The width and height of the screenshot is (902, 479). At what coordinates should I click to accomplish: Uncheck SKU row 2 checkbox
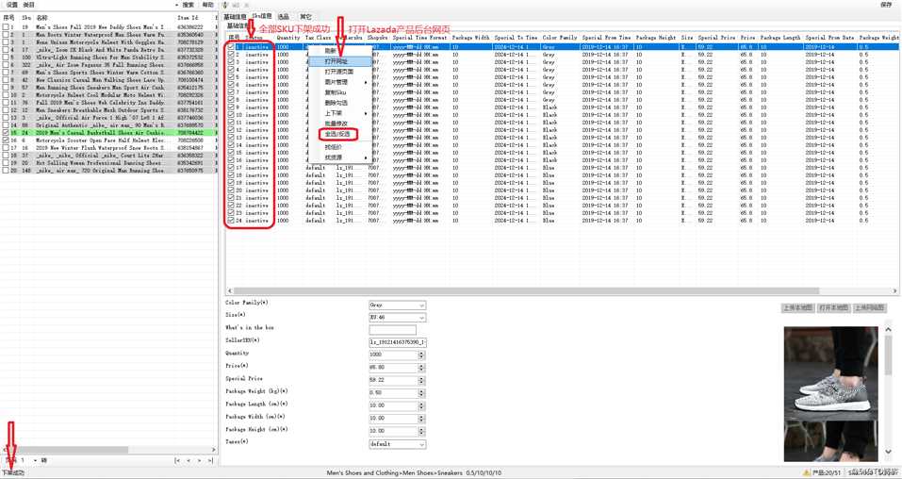click(231, 55)
